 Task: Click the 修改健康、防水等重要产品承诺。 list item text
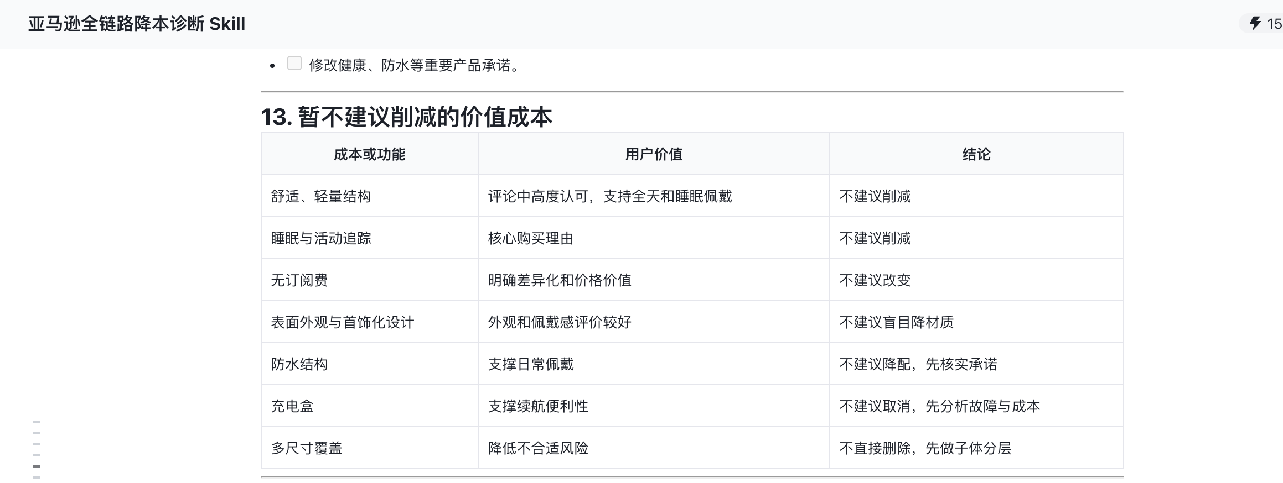(415, 65)
